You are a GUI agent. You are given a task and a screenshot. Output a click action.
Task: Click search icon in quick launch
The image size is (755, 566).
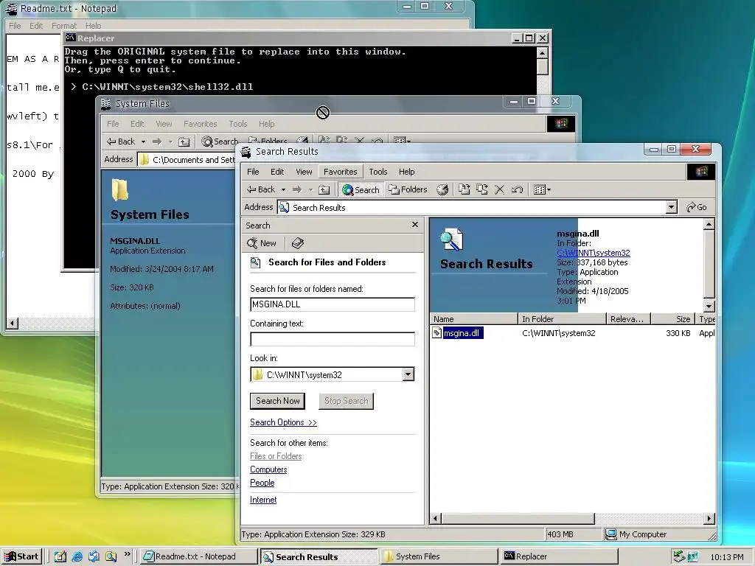(111, 556)
